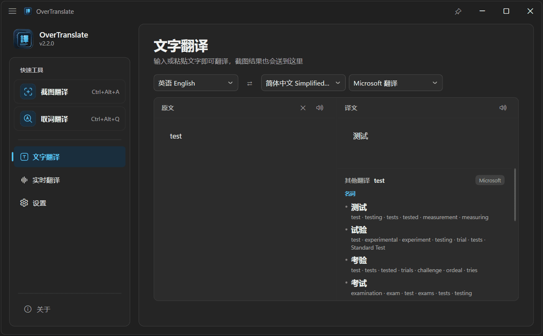This screenshot has width=543, height=336.
Task: Open the Microsoft 翻译 engine dropdown
Action: tap(396, 83)
